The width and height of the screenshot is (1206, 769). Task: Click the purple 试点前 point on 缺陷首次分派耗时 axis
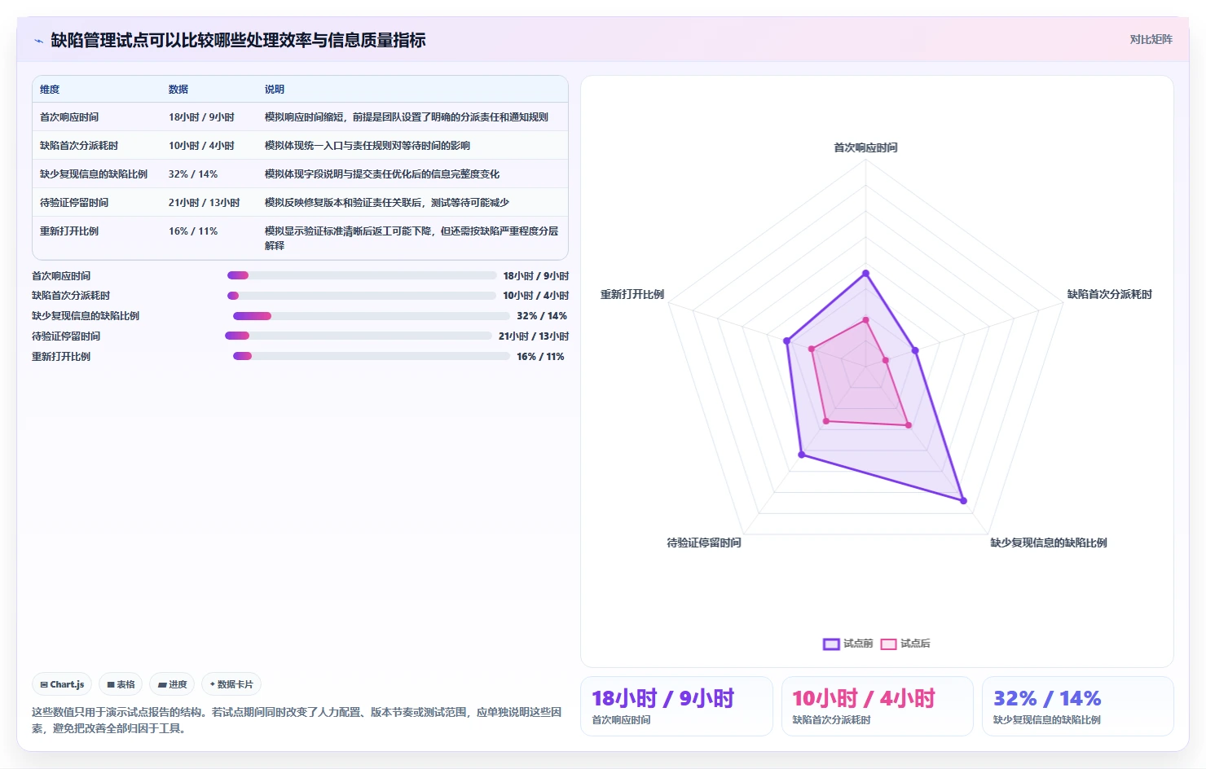click(x=915, y=351)
